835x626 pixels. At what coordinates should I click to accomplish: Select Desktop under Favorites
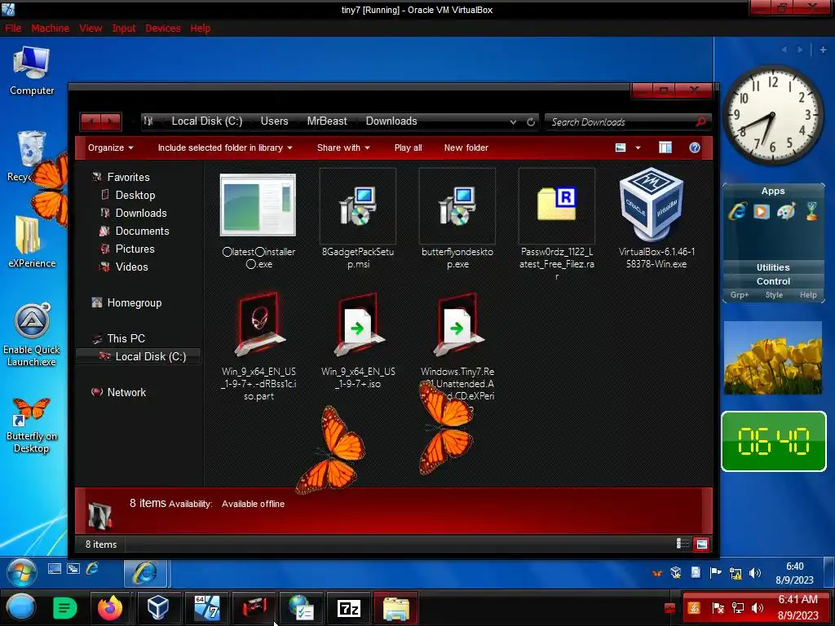[x=135, y=196]
